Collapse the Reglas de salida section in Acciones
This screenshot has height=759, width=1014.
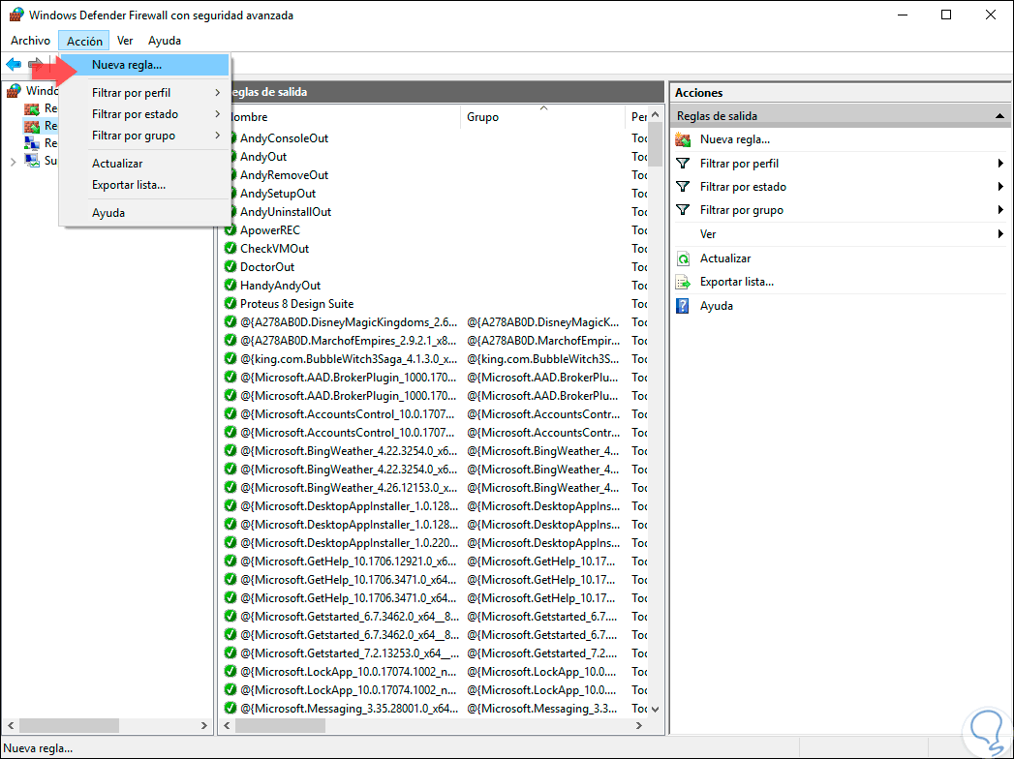pos(999,116)
